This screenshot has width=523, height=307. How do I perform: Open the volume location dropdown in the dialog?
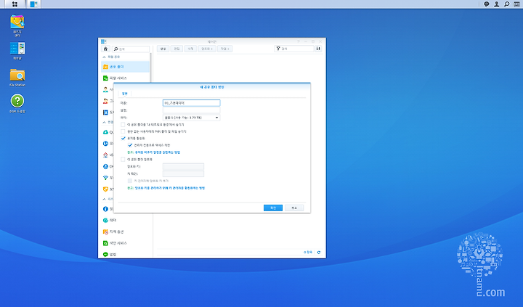click(192, 118)
